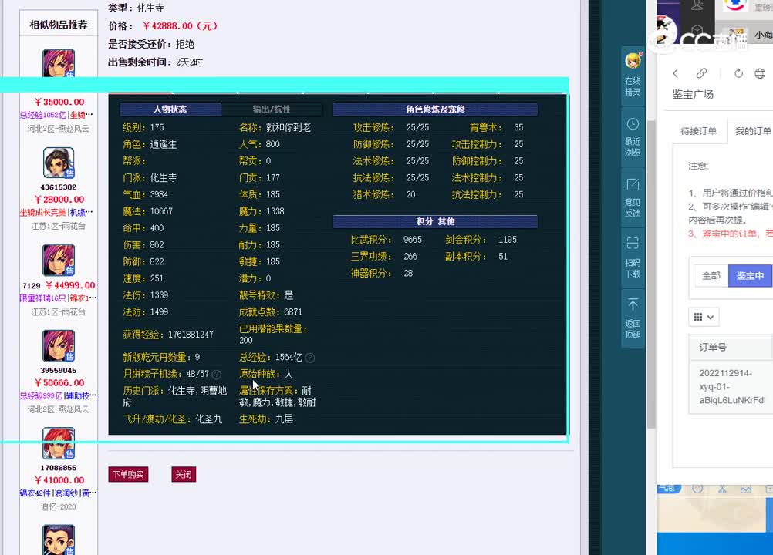Click the scissors screenshot icon in chat toolbar
Image resolution: width=773 pixels, height=555 pixels.
point(722,489)
